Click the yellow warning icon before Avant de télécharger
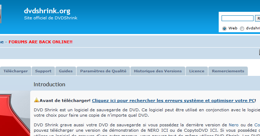The image size is (260, 136). pos(36,100)
